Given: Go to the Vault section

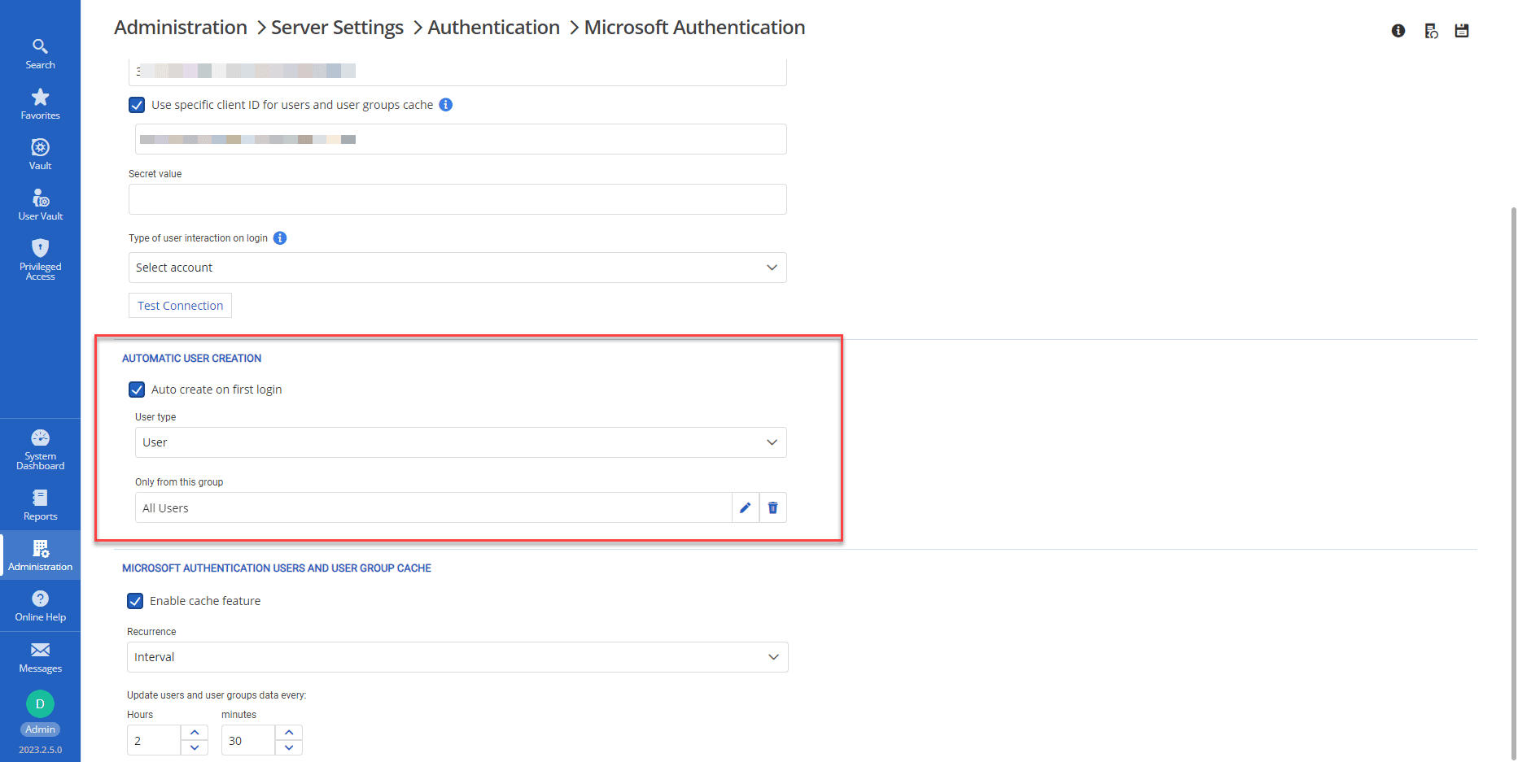Looking at the screenshot, I should point(40,155).
